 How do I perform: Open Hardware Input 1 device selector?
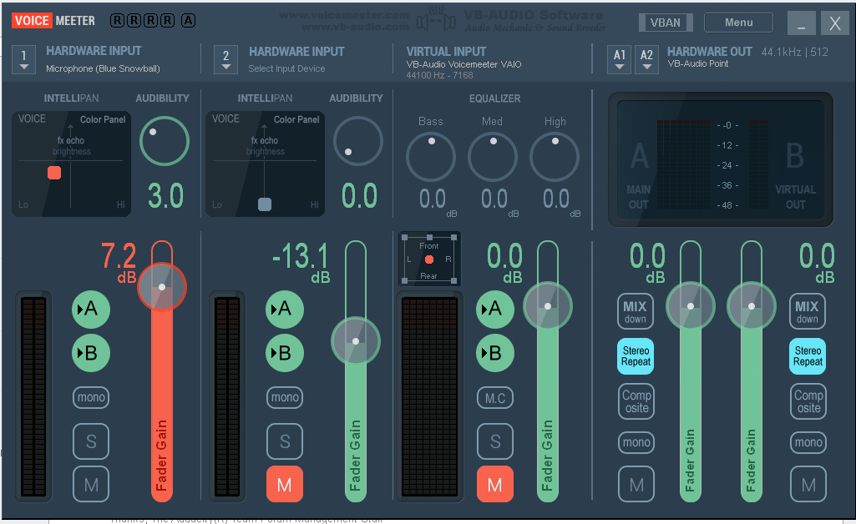[x=23, y=59]
